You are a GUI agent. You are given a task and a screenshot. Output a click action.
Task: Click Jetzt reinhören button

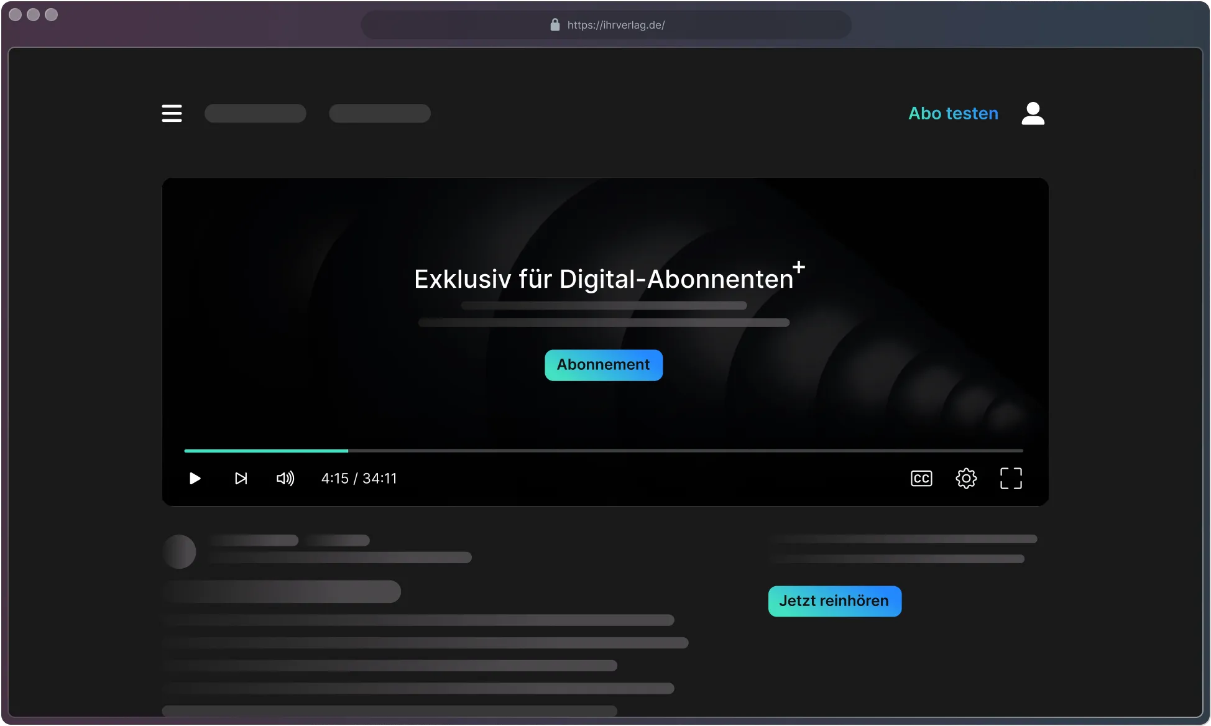(834, 601)
